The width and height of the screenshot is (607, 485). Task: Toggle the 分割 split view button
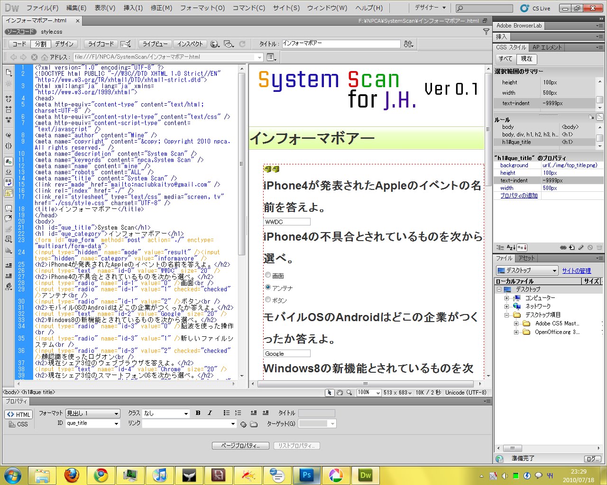click(41, 44)
